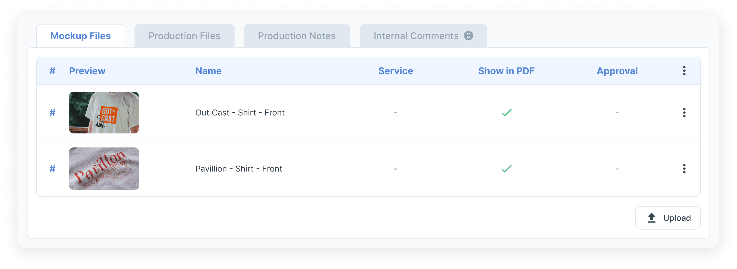Open Pavillion row three-dot menu
Screen dimensions: 737x269
[x=684, y=169]
